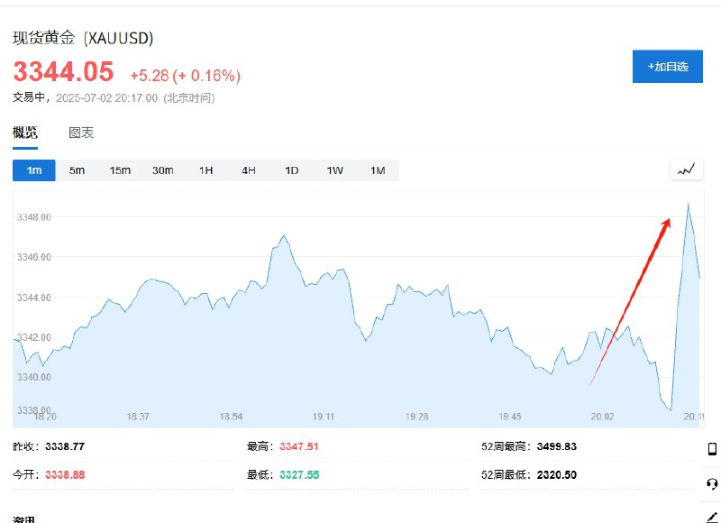This screenshot has width=721, height=523.
Task: Click the timestamp 2025-07-02 20:17:00
Action: click(x=106, y=98)
